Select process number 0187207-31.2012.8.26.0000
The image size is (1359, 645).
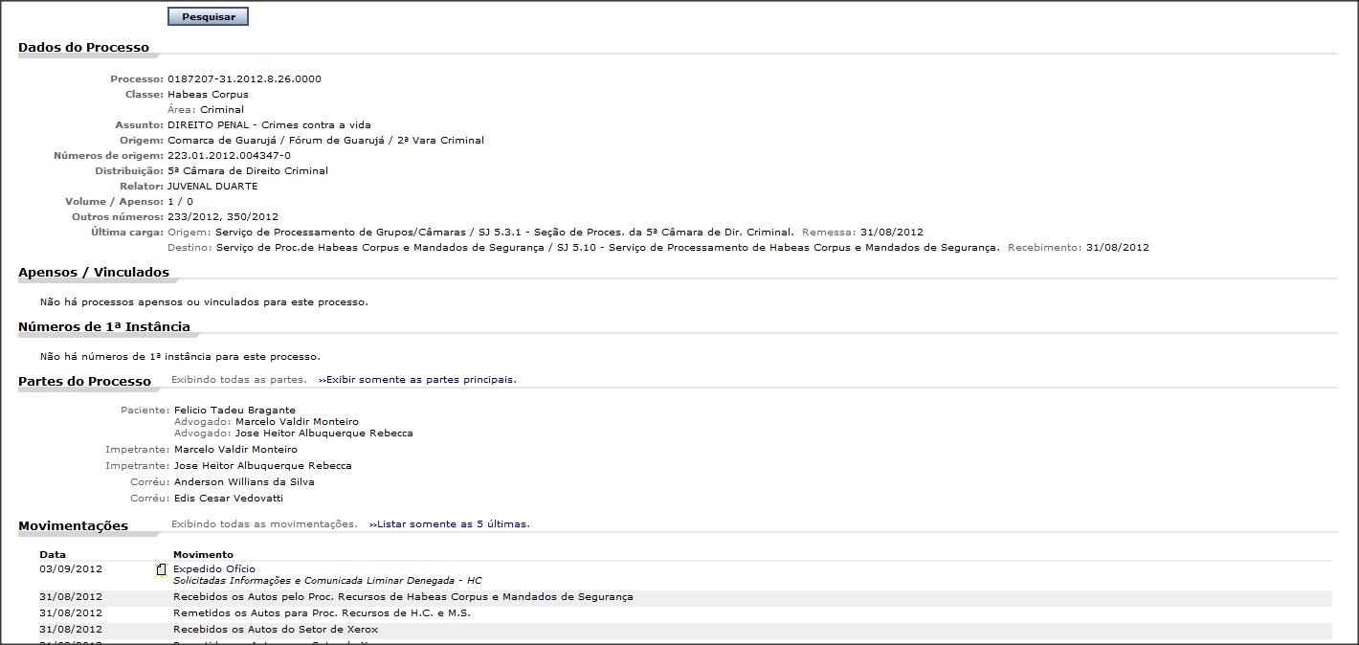point(244,78)
